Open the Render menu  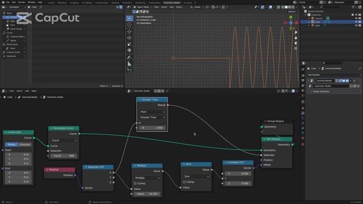(22, 2)
